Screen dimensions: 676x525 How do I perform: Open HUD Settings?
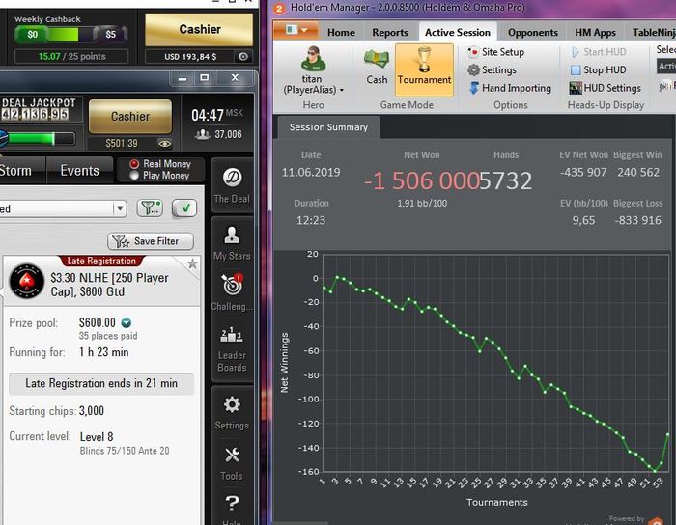coord(605,88)
